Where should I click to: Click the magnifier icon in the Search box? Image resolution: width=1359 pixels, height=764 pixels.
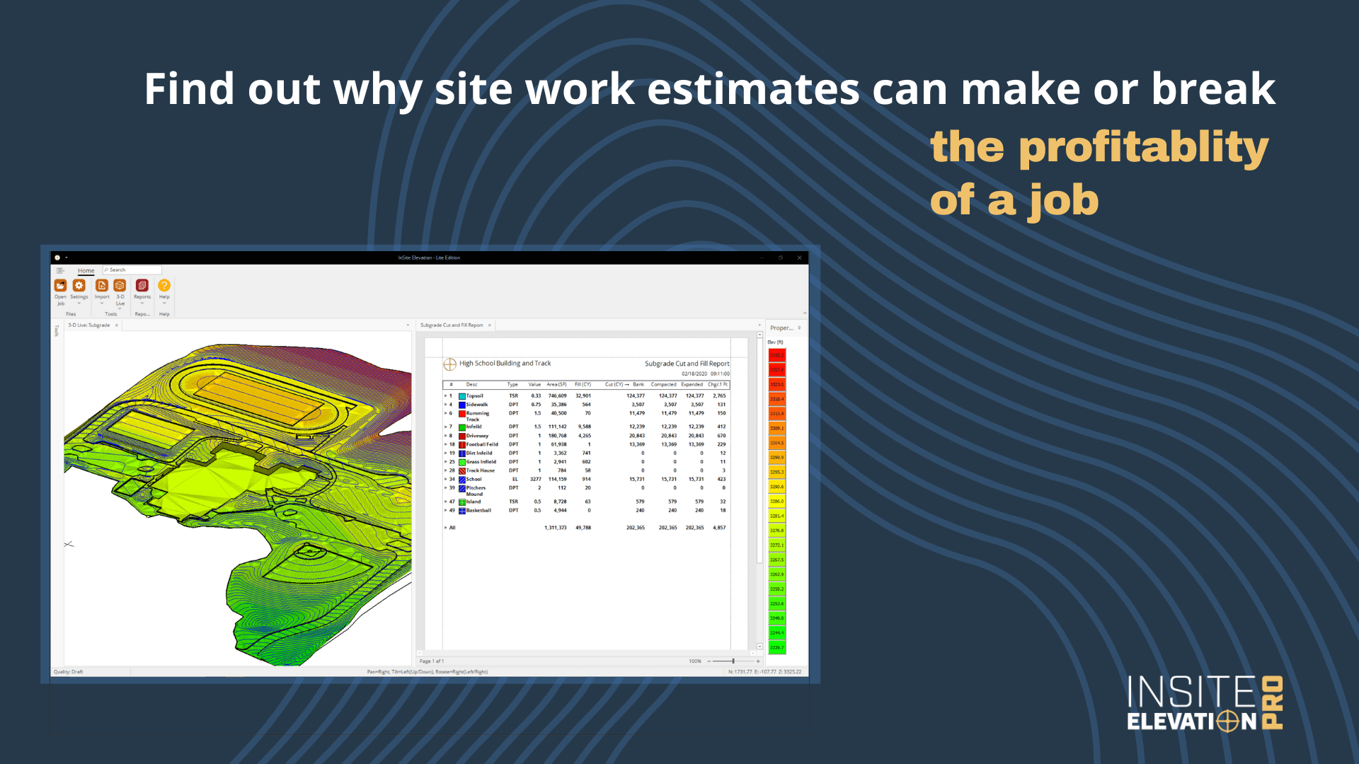pyautogui.click(x=106, y=270)
